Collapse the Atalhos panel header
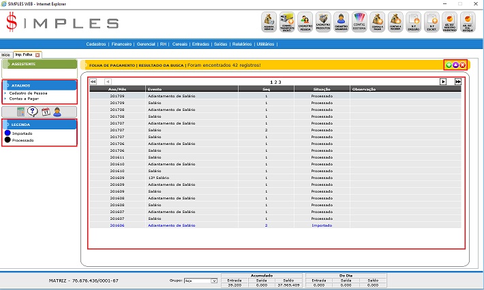The height and width of the screenshot is (290, 484). (x=39, y=85)
